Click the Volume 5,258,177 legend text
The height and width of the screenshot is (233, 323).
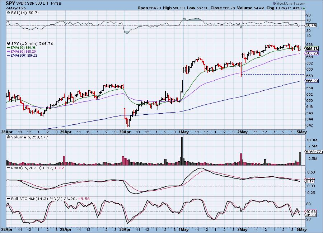(x=29, y=137)
